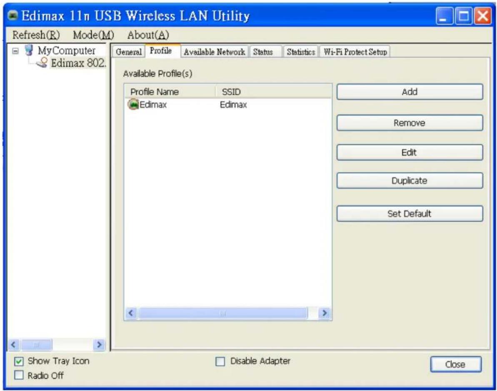This screenshot has height=391, width=497.
Task: Click the Edimax app icon in title bar
Action: (x=13, y=15)
